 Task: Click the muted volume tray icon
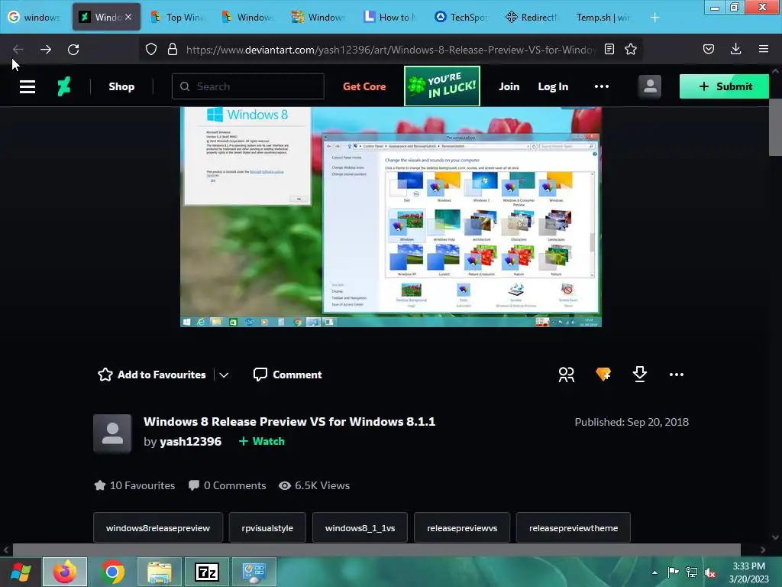coord(710,572)
